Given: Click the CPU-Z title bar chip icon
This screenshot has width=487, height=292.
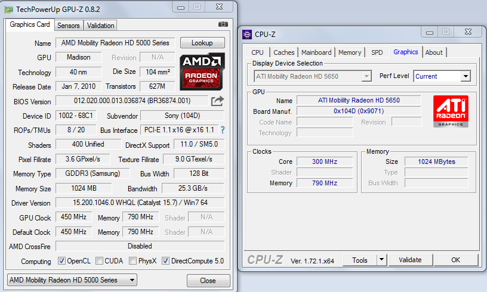Looking at the screenshot, I should (x=247, y=35).
